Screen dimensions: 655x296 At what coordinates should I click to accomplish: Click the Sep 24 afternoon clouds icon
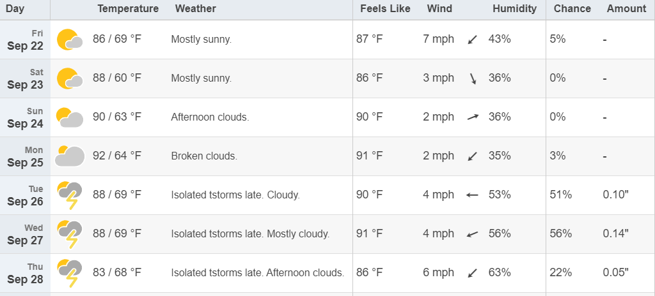[x=70, y=117]
